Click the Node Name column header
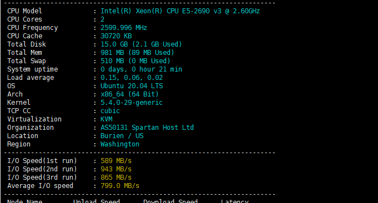This screenshot has width=378, height=203. click(24, 201)
